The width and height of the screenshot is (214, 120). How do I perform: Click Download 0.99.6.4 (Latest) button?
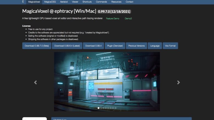pyautogui.click(x=67, y=46)
